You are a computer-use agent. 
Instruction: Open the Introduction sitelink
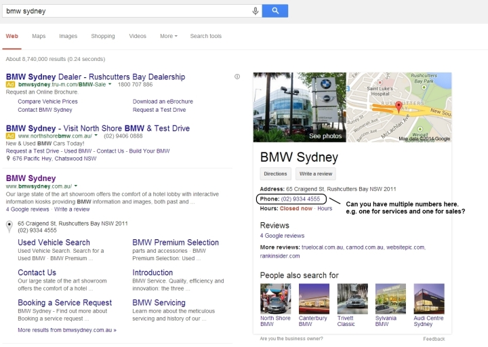tap(152, 272)
